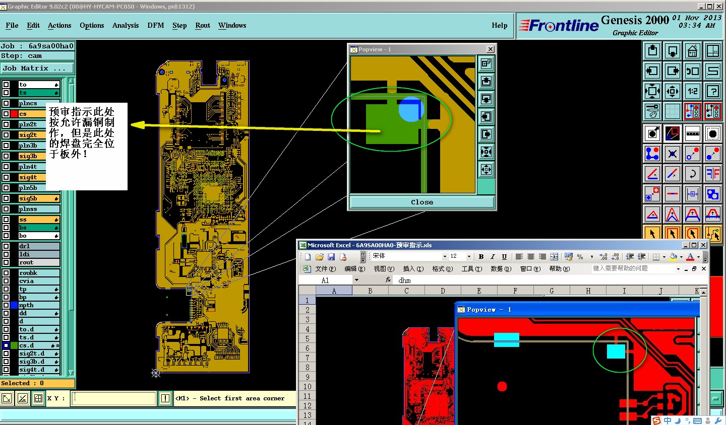This screenshot has width=726, height=425.
Task: Click the italic I icon in Excel
Action: click(x=493, y=257)
